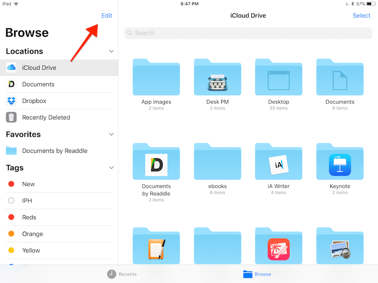Open the Desk PM folder
The width and height of the screenshot is (378, 283).
217,77
